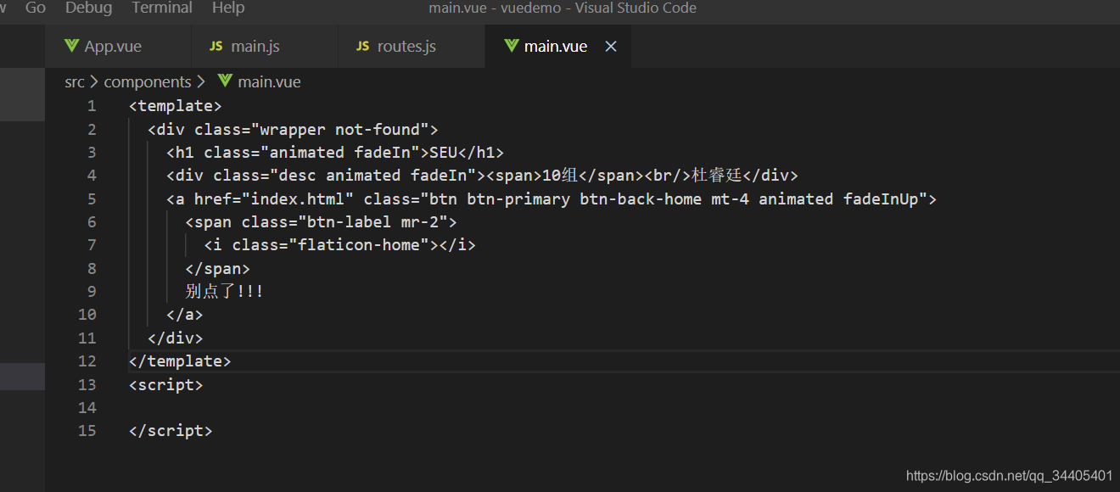Click the "杜睿廷" text on line 4
This screenshot has height=492, width=1120.
pyautogui.click(x=717, y=176)
